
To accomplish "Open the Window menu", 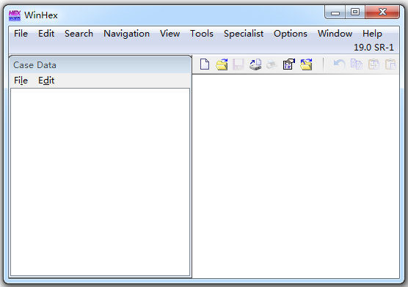I will [x=335, y=34].
